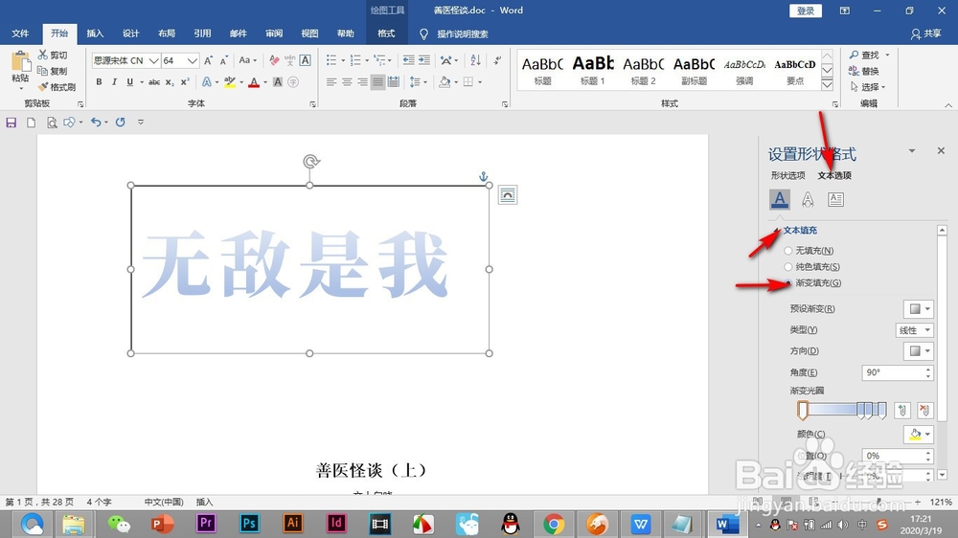Image resolution: width=958 pixels, height=538 pixels.
Task: Apply strikethrough formatting
Action: 154,81
